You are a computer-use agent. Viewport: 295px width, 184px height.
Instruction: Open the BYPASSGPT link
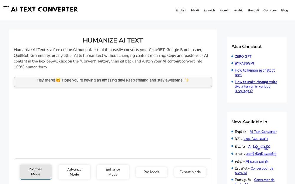tap(244, 63)
